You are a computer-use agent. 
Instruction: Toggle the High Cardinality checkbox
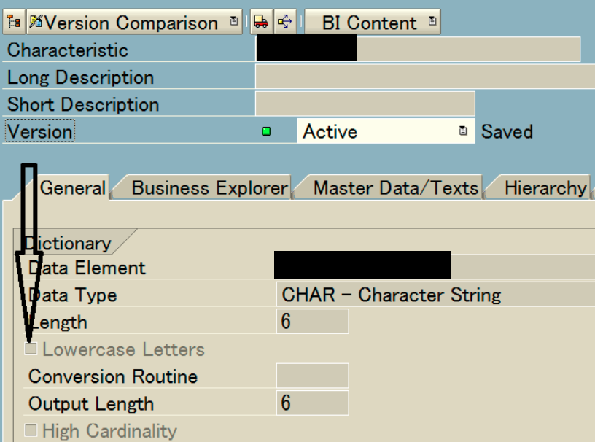[x=31, y=430]
